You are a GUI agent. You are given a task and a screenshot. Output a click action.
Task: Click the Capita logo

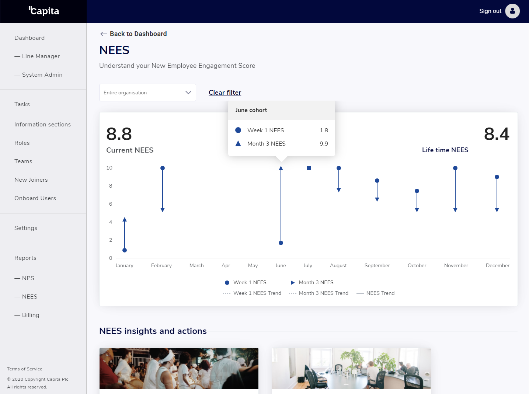[43, 11]
